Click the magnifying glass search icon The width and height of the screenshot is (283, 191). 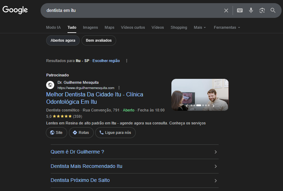[273, 11]
